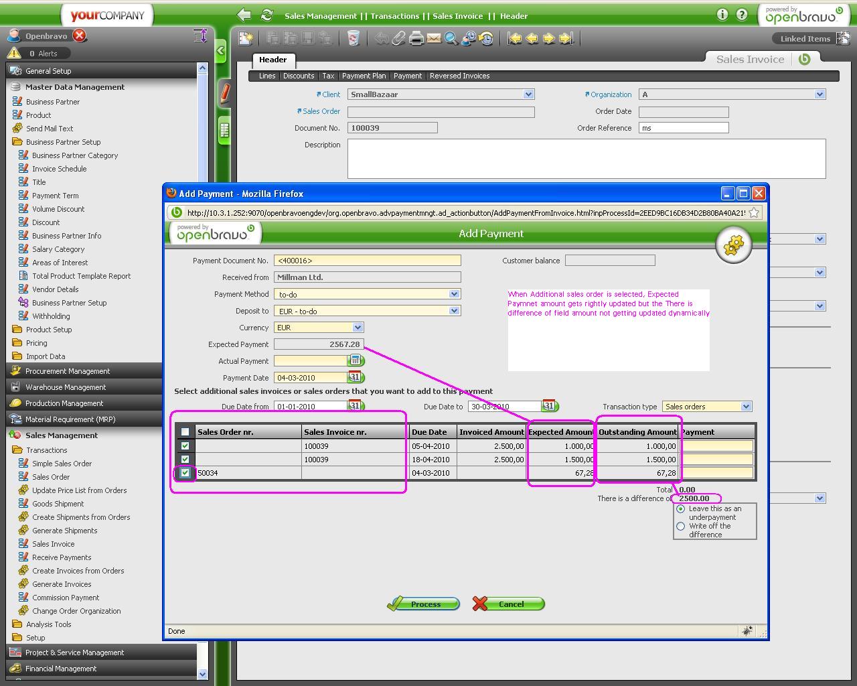
Task: Open the Currency dropdown
Action: (358, 328)
